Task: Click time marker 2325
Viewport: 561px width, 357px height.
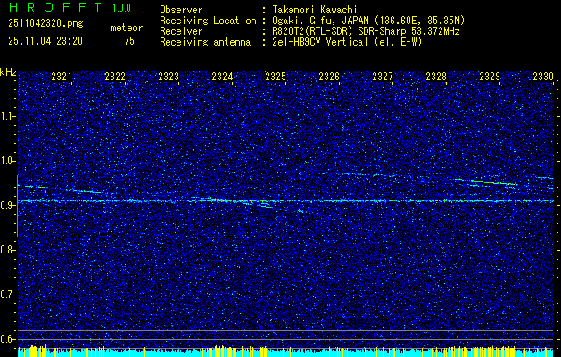Action: 276,76
